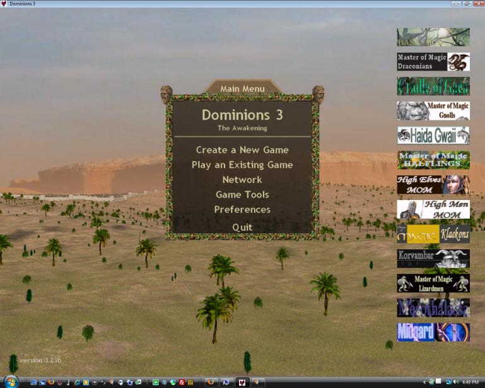Click the Haida Gwaii mod banner
The height and width of the screenshot is (388, 485).
coord(433,136)
